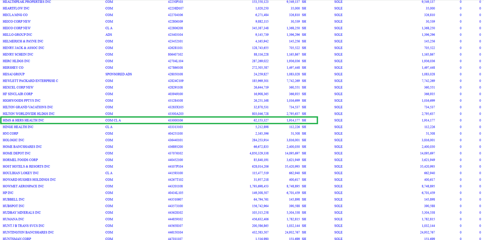Viewport: 484px width, 240px height.
Task: Click SOLE discretion in Home Depot row
Action: (x=338, y=153)
